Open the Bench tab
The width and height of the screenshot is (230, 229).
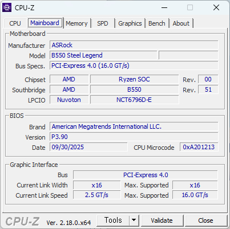tap(157, 23)
